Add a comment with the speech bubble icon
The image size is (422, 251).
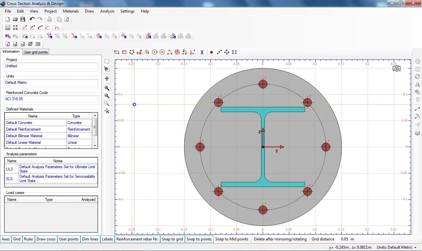pyautogui.click(x=417, y=134)
